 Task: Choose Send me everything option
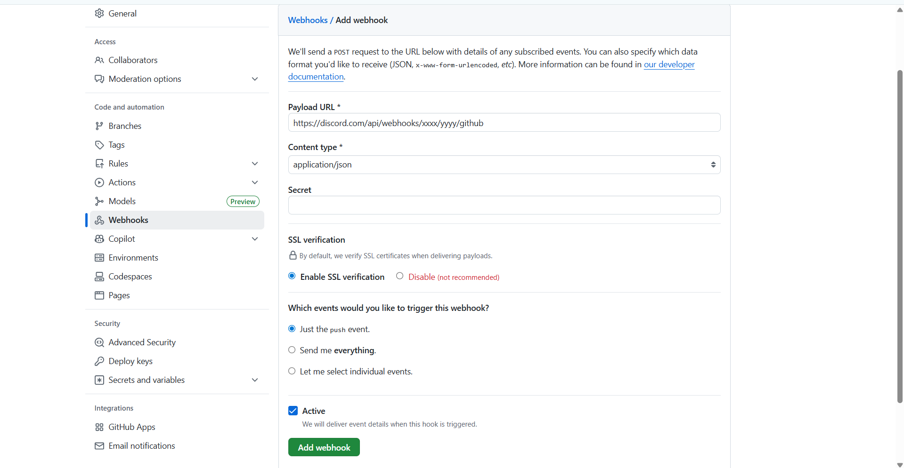(x=292, y=350)
